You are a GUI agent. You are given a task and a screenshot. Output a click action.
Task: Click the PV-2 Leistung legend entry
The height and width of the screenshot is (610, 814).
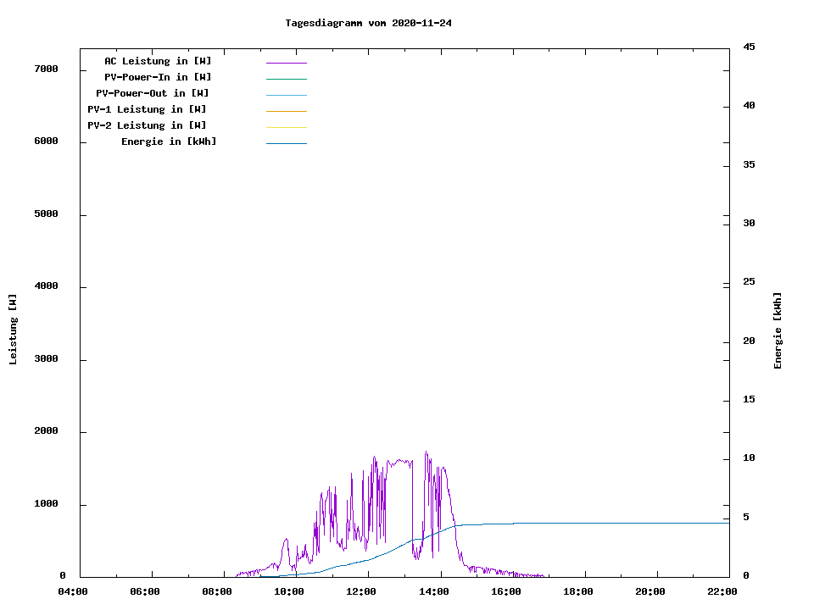coord(147,126)
